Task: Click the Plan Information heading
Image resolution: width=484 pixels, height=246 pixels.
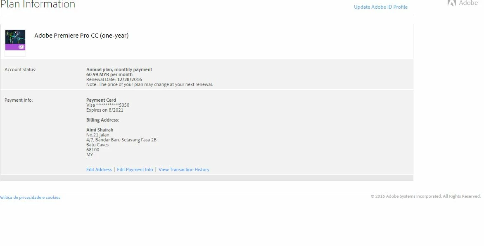Action: (38, 4)
